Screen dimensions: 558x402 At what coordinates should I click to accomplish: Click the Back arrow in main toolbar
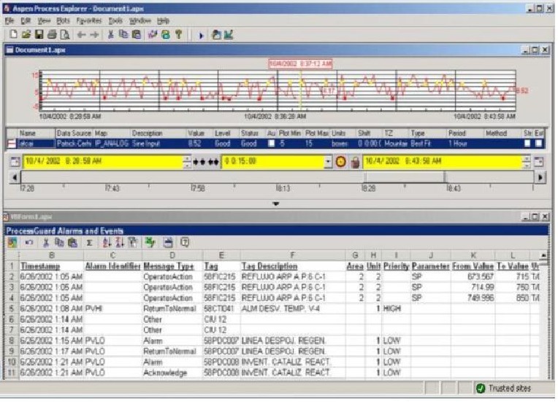82,35
